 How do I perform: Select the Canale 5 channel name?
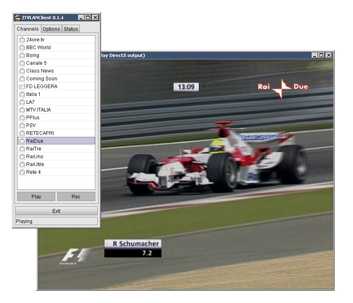point(36,63)
